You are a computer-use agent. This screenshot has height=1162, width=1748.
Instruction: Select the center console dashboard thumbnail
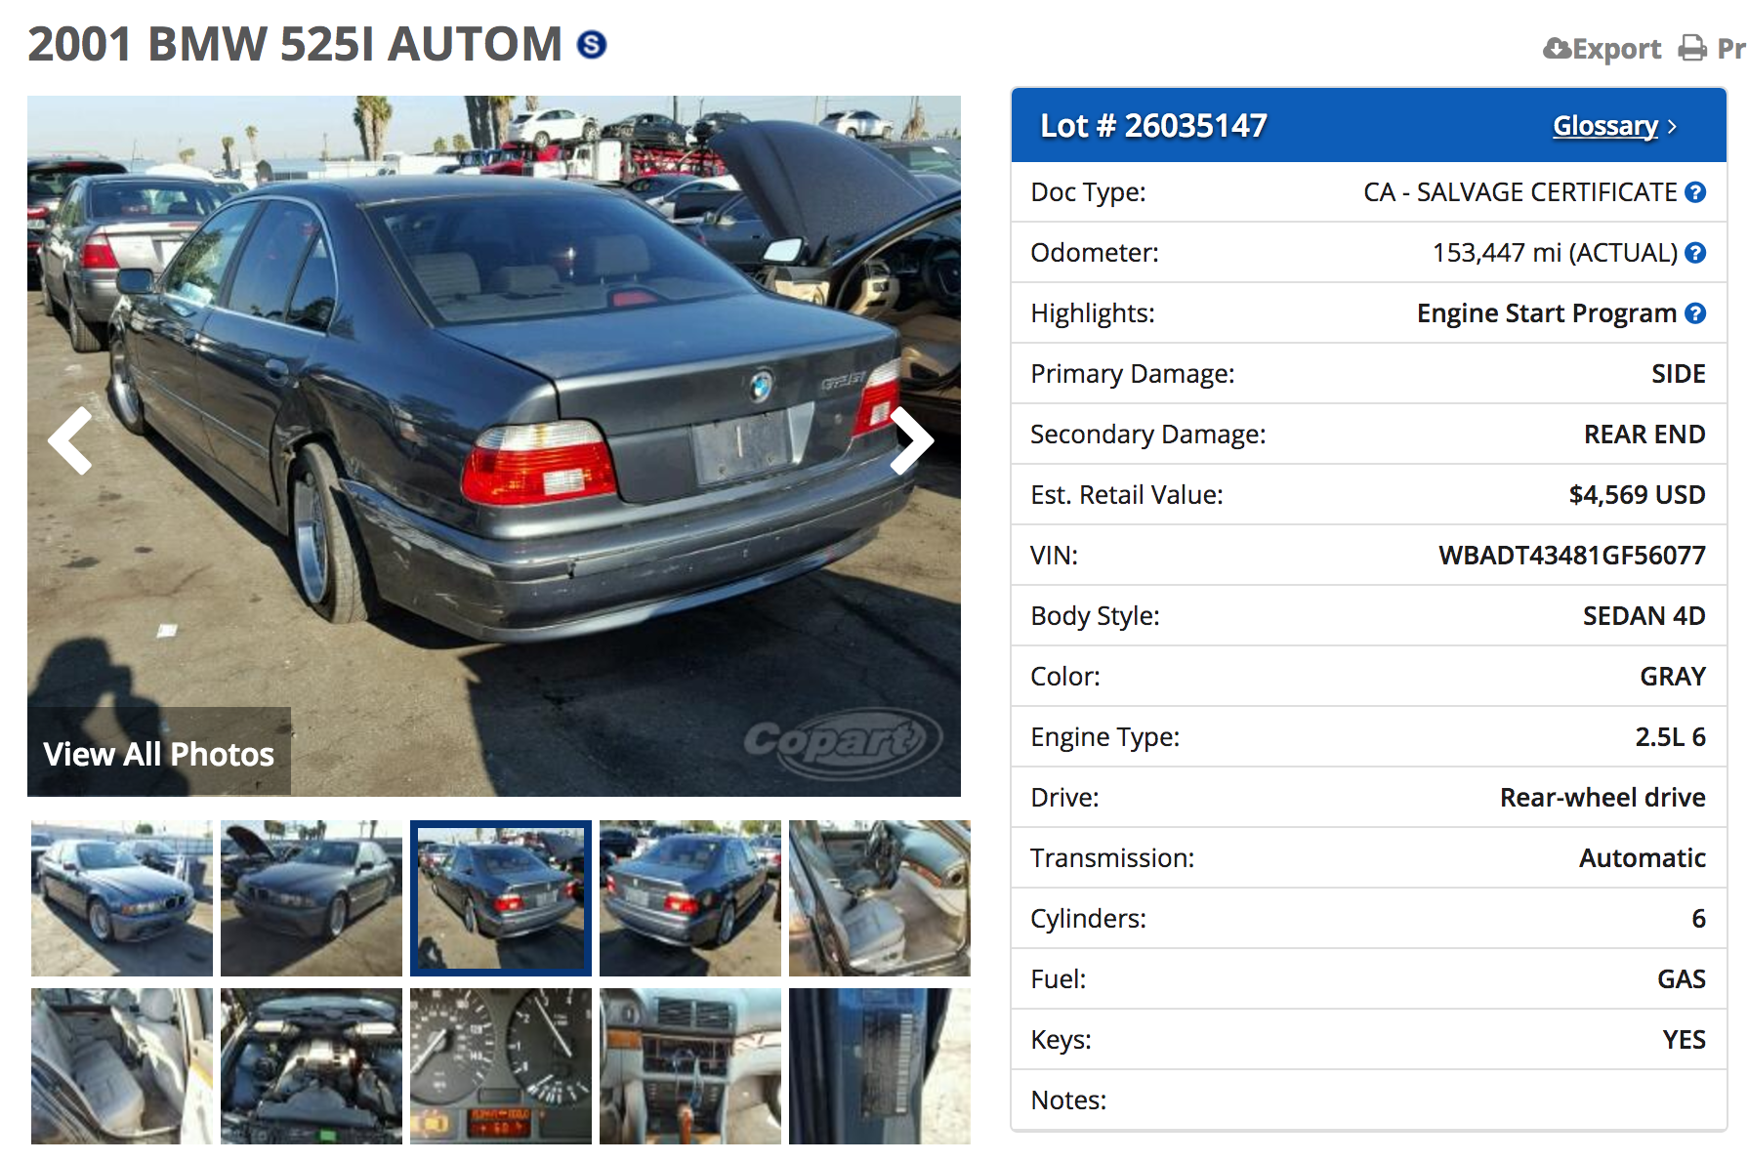pyautogui.click(x=690, y=1066)
